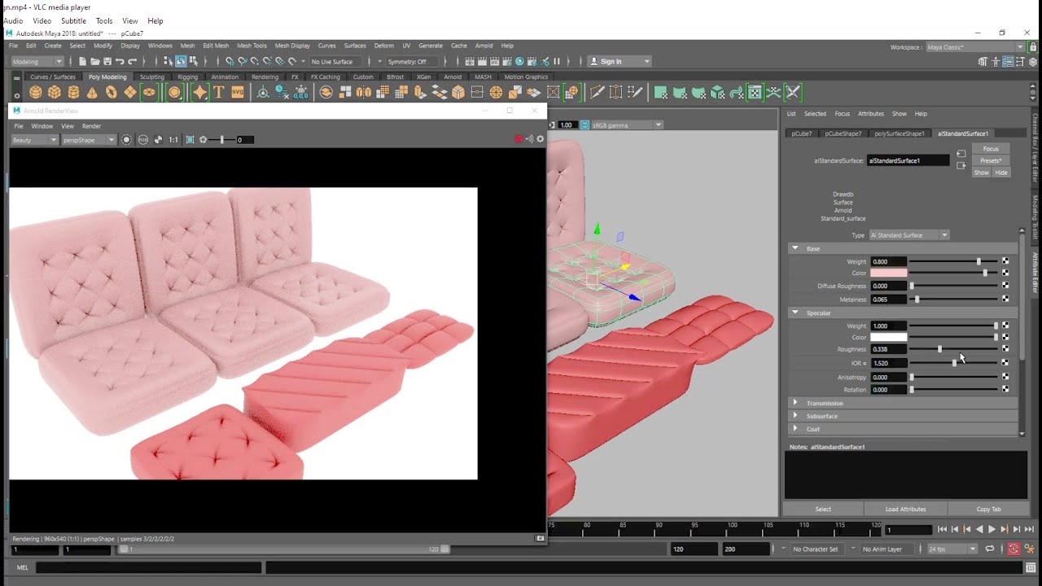Expand the Subsurface section
This screenshot has width=1042, height=586.
[x=795, y=416]
